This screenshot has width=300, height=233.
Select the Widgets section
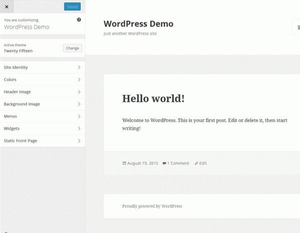[x=12, y=128]
